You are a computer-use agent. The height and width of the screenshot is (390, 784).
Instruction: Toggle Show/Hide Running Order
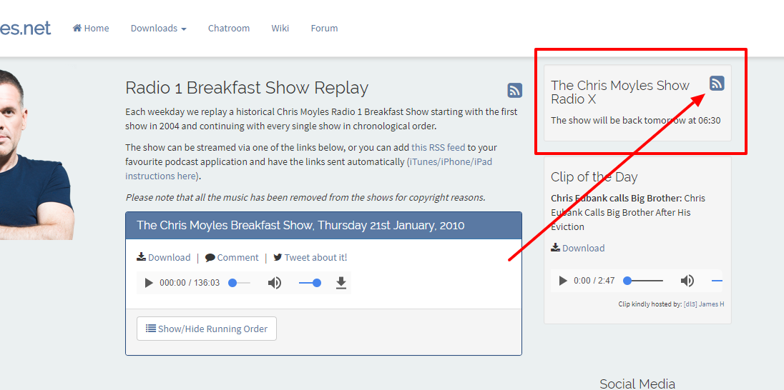pos(207,329)
